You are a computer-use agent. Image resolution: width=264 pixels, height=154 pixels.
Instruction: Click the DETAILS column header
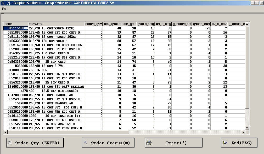(x=56, y=24)
